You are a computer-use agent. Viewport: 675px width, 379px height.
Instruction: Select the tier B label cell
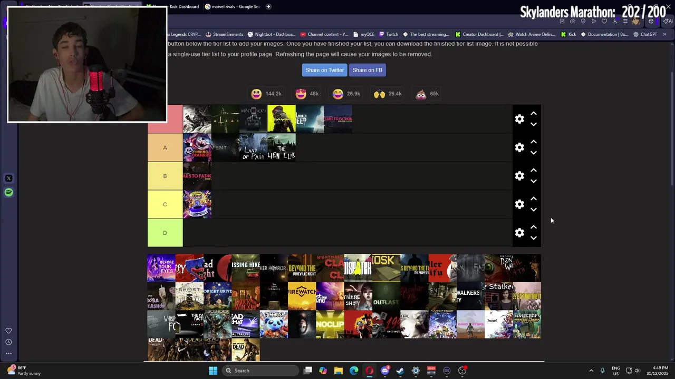[165, 176]
